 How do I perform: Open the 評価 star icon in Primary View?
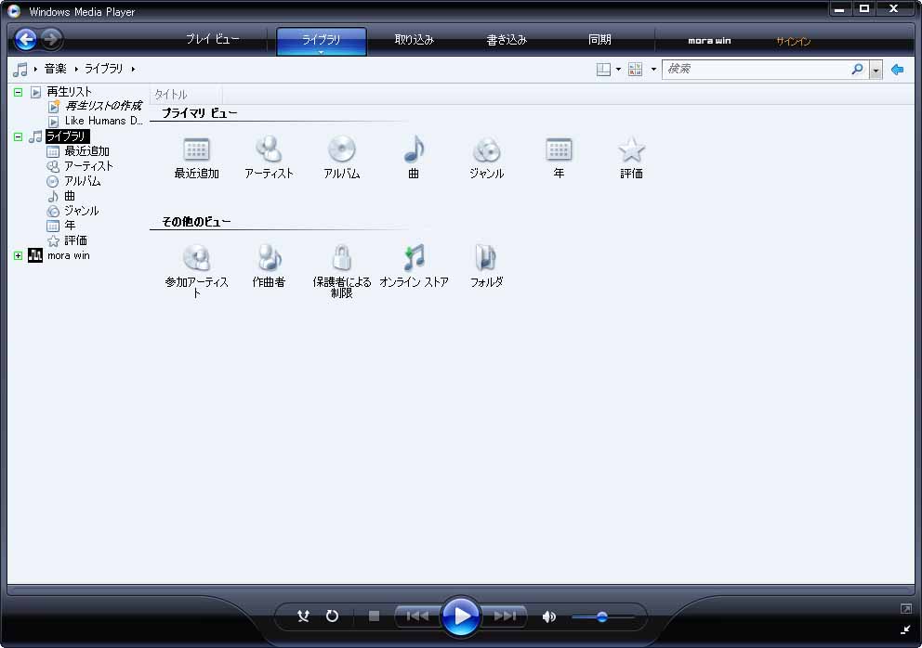click(631, 149)
